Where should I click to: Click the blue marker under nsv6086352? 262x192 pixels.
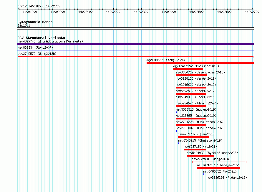pyautogui.click(x=204, y=174)
